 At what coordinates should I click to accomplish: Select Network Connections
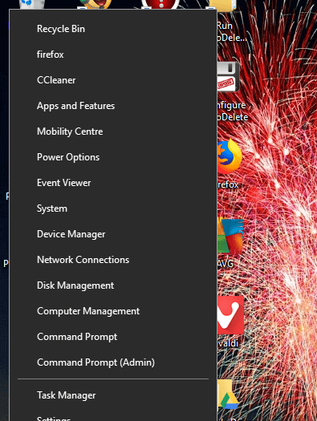[113, 260]
